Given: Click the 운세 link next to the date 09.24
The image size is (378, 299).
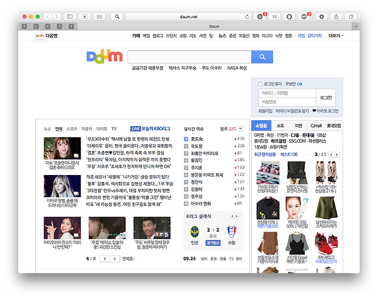Looking at the screenshot, I should 239,259.
